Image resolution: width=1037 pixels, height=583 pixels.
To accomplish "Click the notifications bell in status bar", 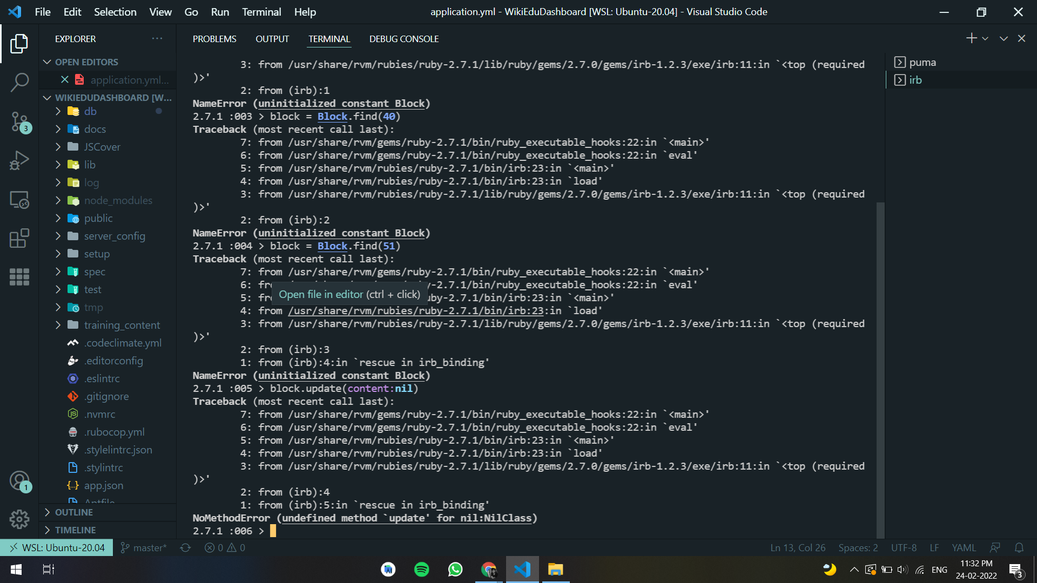I will point(1019,548).
